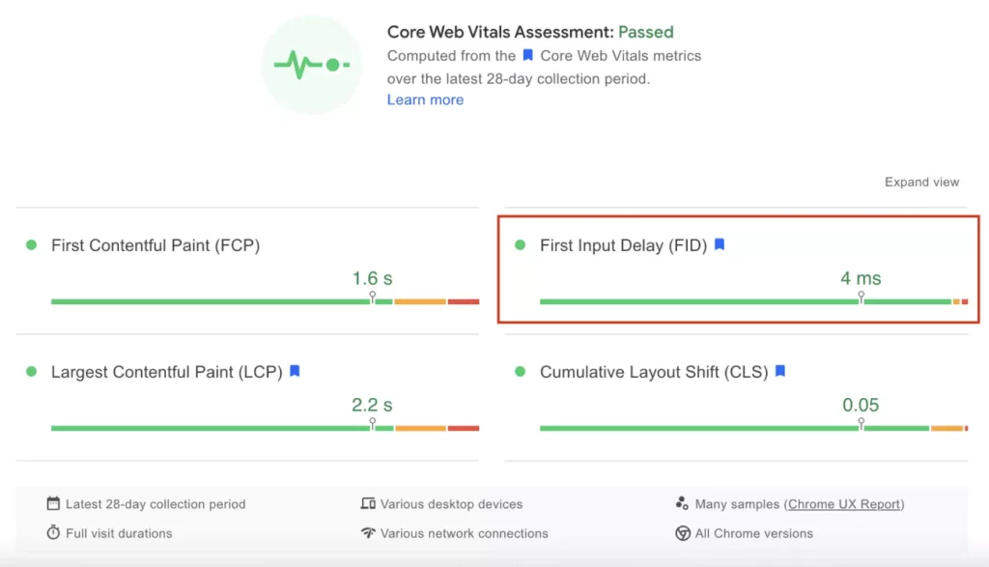Click the CLS 0.05 distribution marker
The height and width of the screenshot is (567, 989).
tap(861, 423)
